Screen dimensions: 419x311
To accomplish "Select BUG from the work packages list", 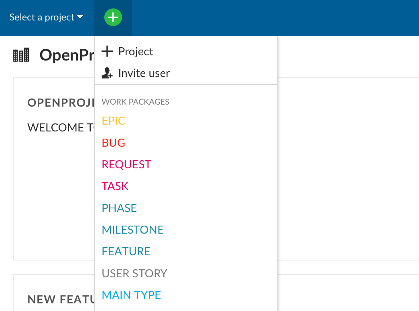I will tap(114, 143).
